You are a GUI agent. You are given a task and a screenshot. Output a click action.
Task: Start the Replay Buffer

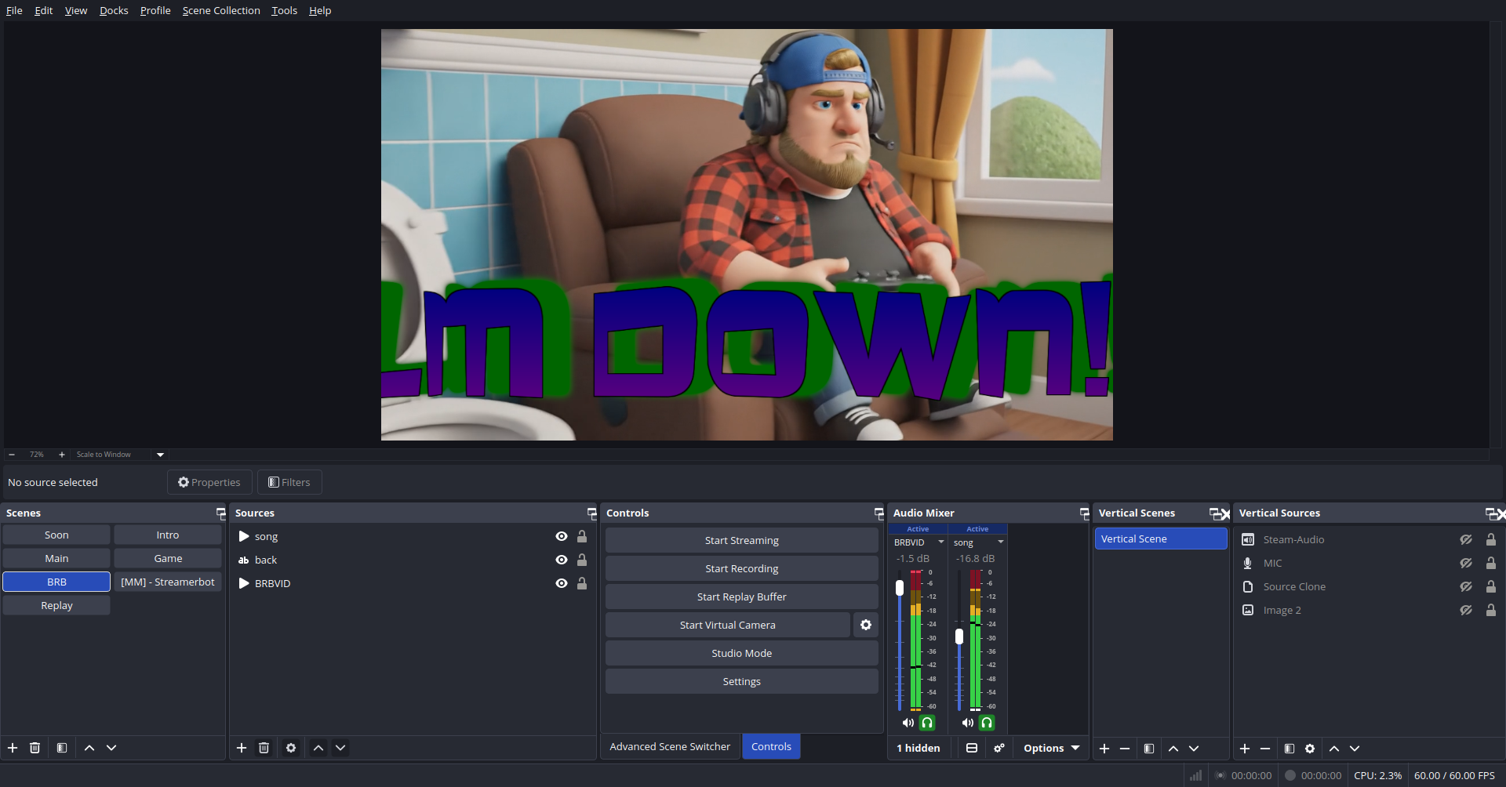741,597
